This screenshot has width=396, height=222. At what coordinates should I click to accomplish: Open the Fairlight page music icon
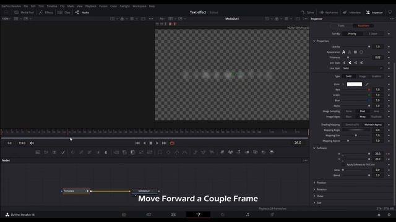[247, 215]
